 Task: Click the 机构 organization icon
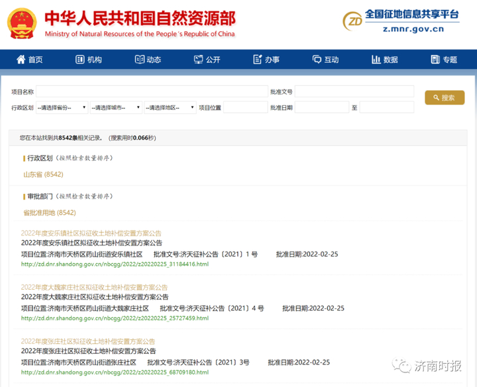[79, 60]
